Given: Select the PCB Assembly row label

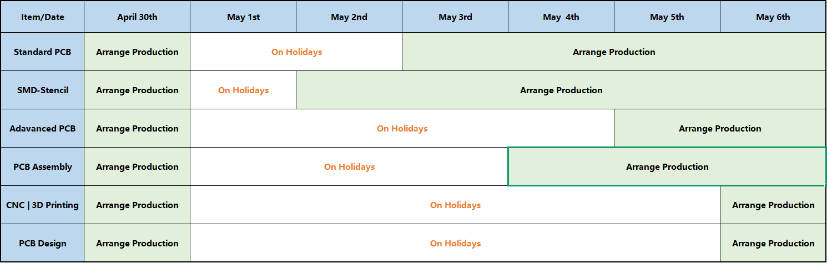Looking at the screenshot, I should (43, 166).
